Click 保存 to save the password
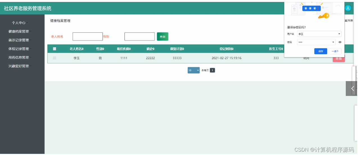This screenshot has width=358, height=155. pos(321,51)
